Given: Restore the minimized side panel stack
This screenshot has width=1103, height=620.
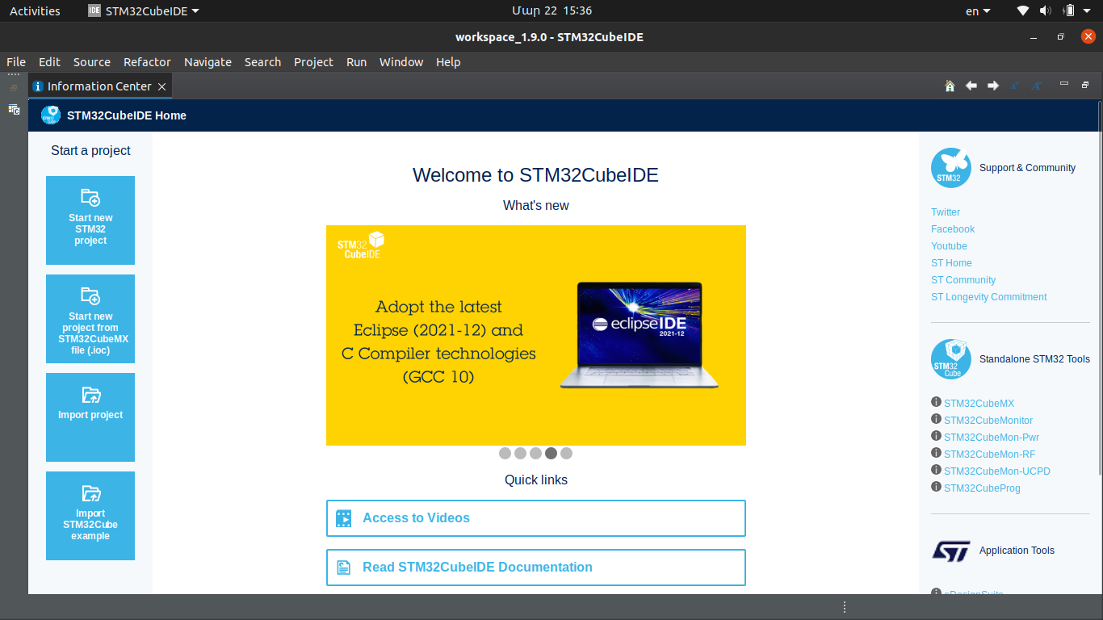Looking at the screenshot, I should pyautogui.click(x=14, y=87).
